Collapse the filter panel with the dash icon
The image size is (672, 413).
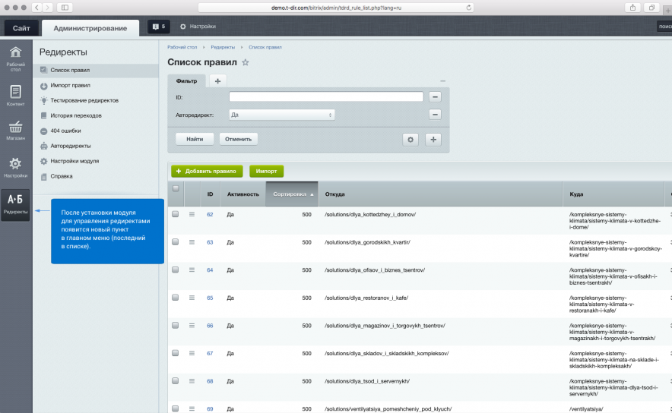[442, 81]
